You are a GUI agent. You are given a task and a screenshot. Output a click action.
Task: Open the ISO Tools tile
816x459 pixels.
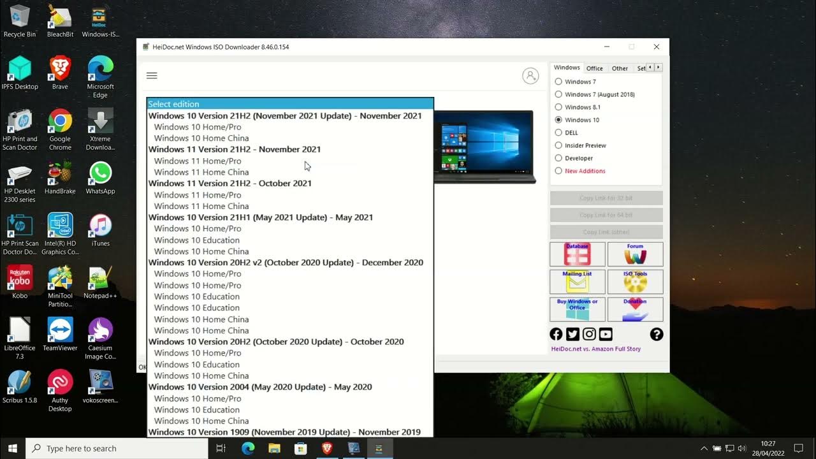pos(635,282)
